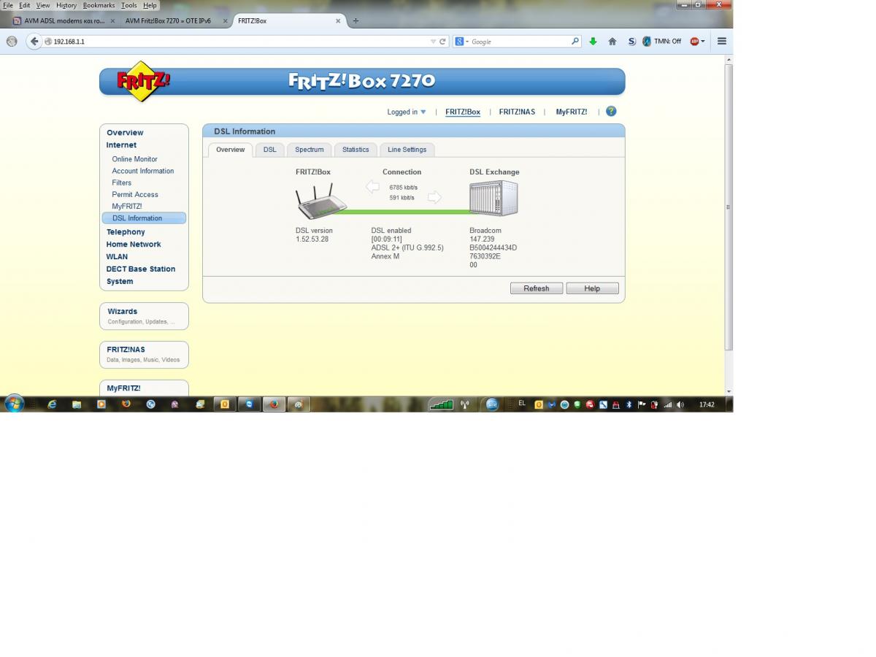Open the Edit menu
The width and height of the screenshot is (876, 657).
click(24, 5)
